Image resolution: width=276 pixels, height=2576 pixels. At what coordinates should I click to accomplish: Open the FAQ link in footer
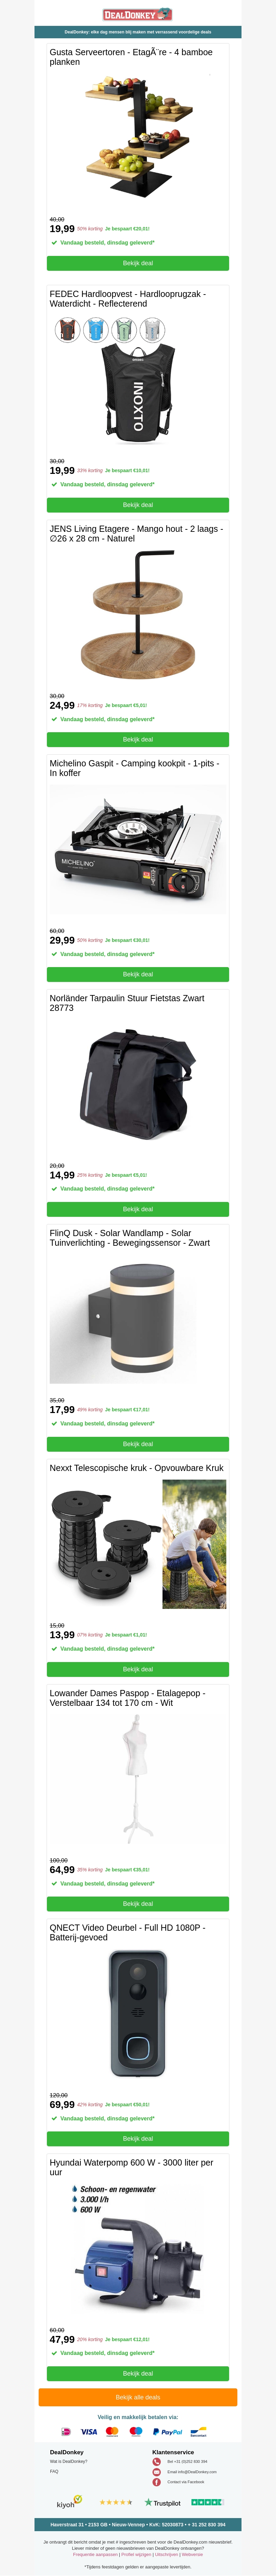pos(54,2471)
